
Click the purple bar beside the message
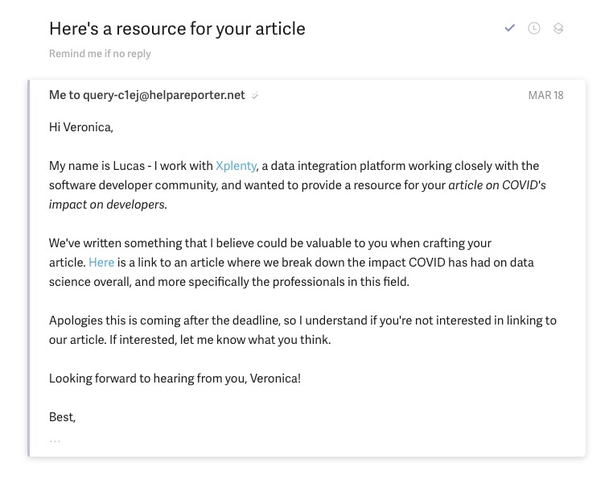tap(28, 268)
